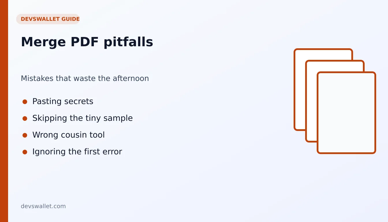
Task: Select the Ignoring the first error text
Action: pyautogui.click(x=77, y=152)
